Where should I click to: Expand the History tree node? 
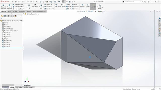pos(1,23)
